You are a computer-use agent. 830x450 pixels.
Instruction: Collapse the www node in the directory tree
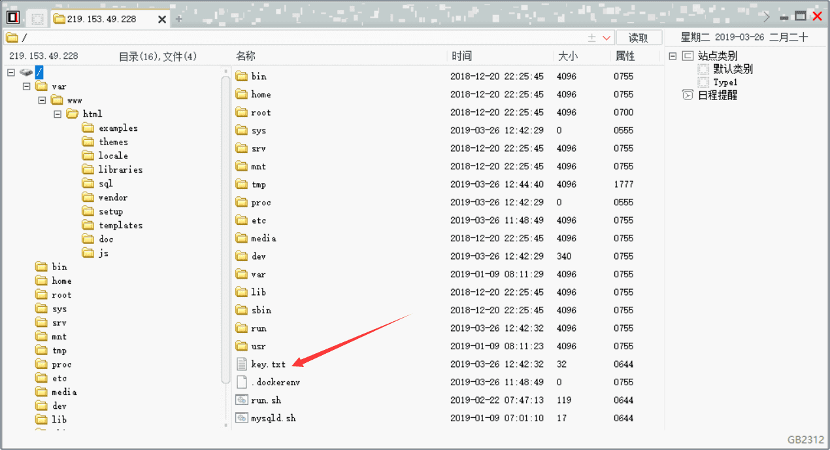point(41,99)
